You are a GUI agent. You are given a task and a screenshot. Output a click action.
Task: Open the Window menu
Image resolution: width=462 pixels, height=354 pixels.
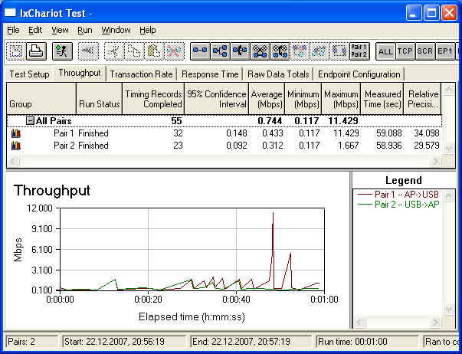116,30
